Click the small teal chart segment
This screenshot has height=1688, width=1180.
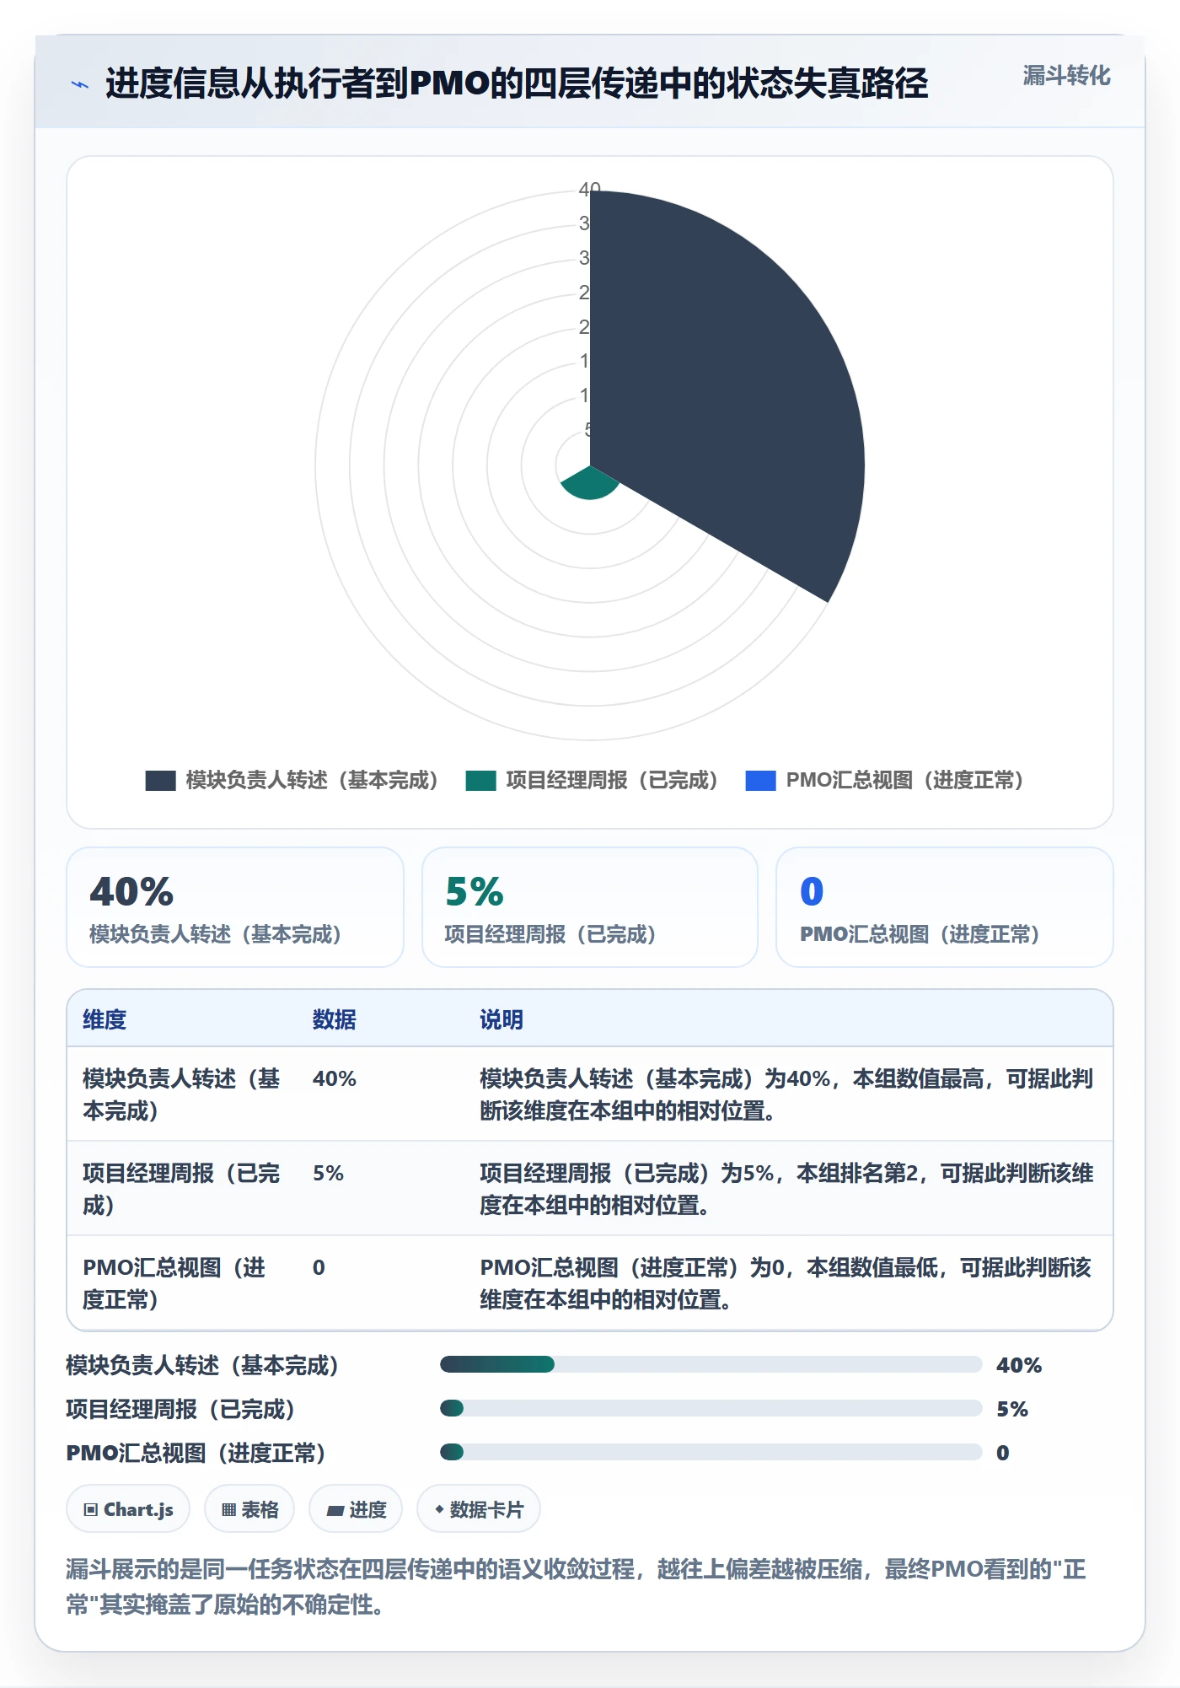(x=590, y=485)
